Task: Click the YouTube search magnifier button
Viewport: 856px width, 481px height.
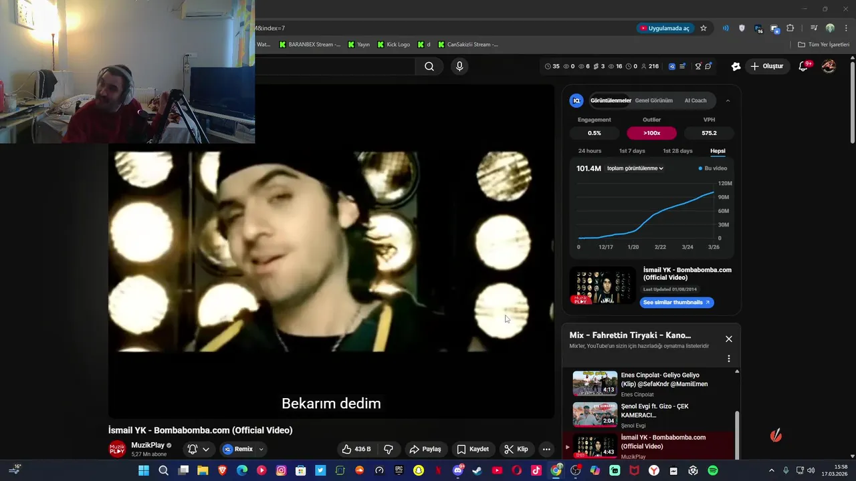Action: pos(429,66)
